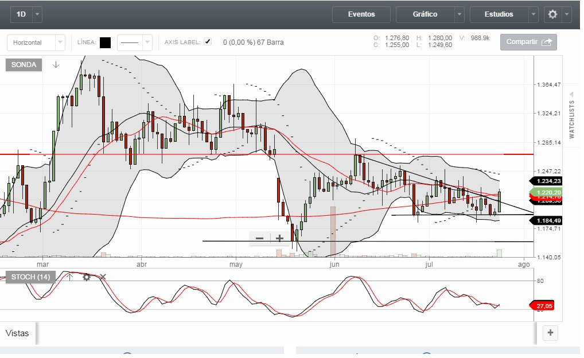
Task: Click the Compartir share button
Action: click(528, 42)
